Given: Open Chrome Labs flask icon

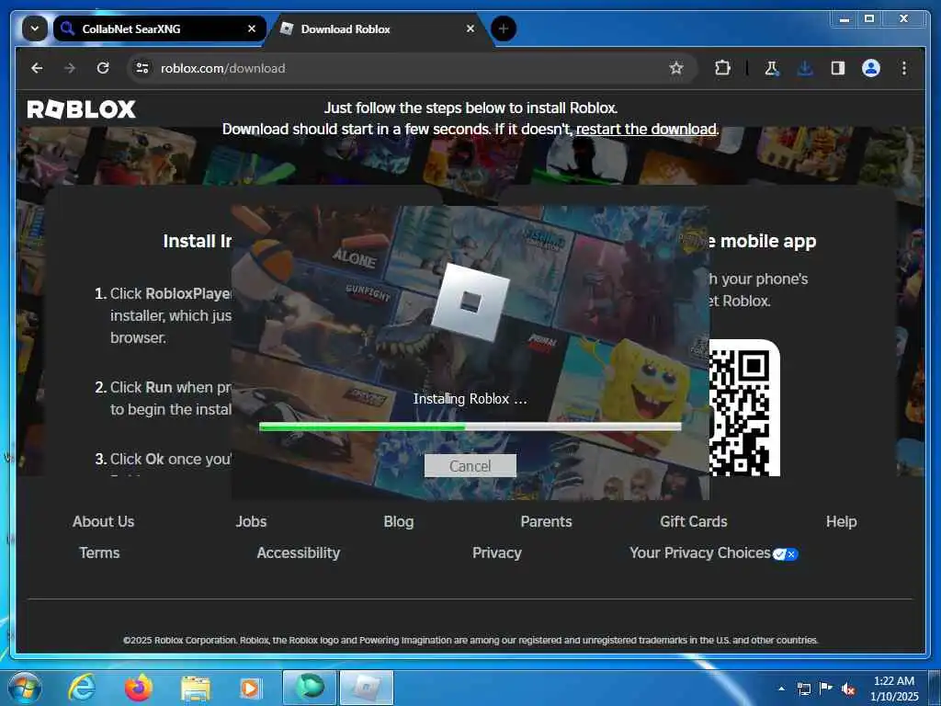Looking at the screenshot, I should (x=771, y=68).
